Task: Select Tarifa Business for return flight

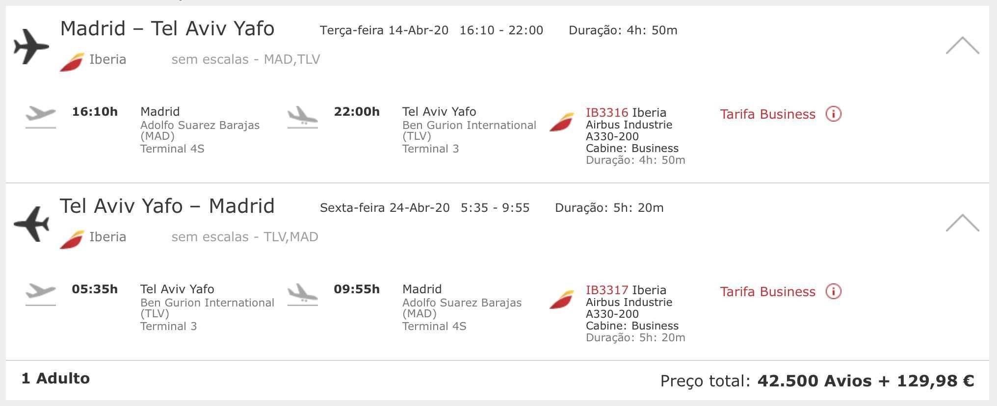Action: coord(767,292)
